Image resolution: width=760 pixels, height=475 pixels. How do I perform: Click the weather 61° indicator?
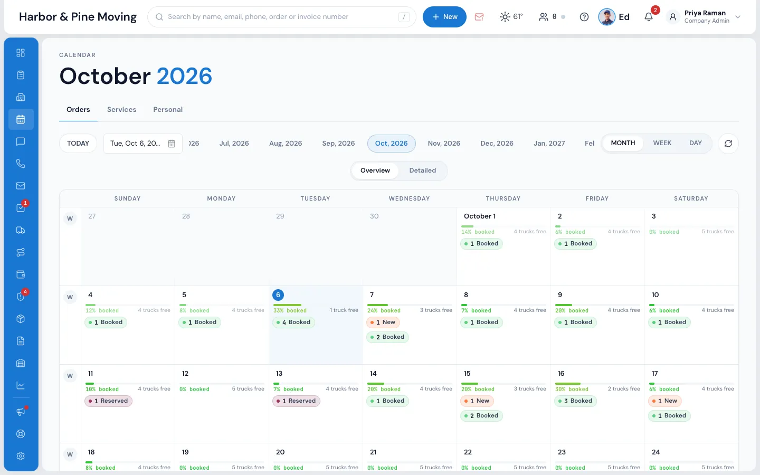pos(511,17)
